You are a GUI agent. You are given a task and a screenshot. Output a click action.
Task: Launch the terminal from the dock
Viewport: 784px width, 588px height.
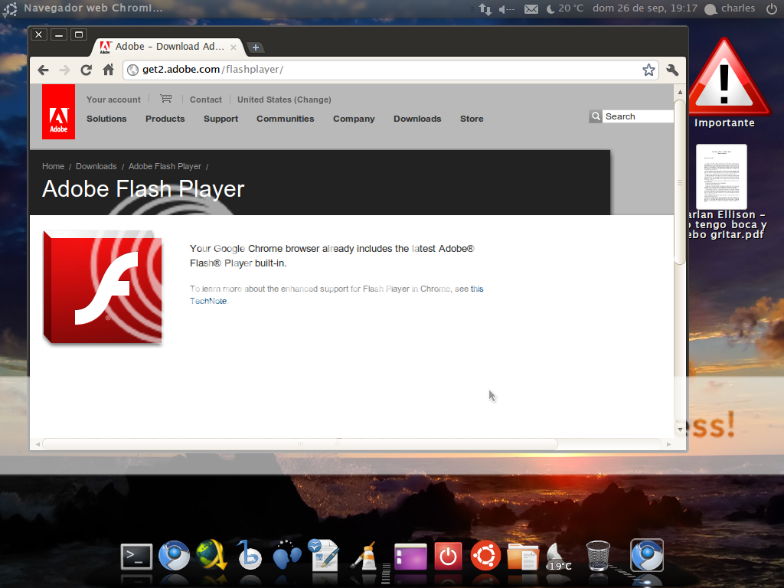(136, 557)
